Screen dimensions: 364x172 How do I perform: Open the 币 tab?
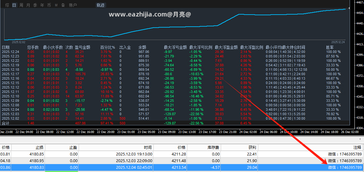point(49,5)
